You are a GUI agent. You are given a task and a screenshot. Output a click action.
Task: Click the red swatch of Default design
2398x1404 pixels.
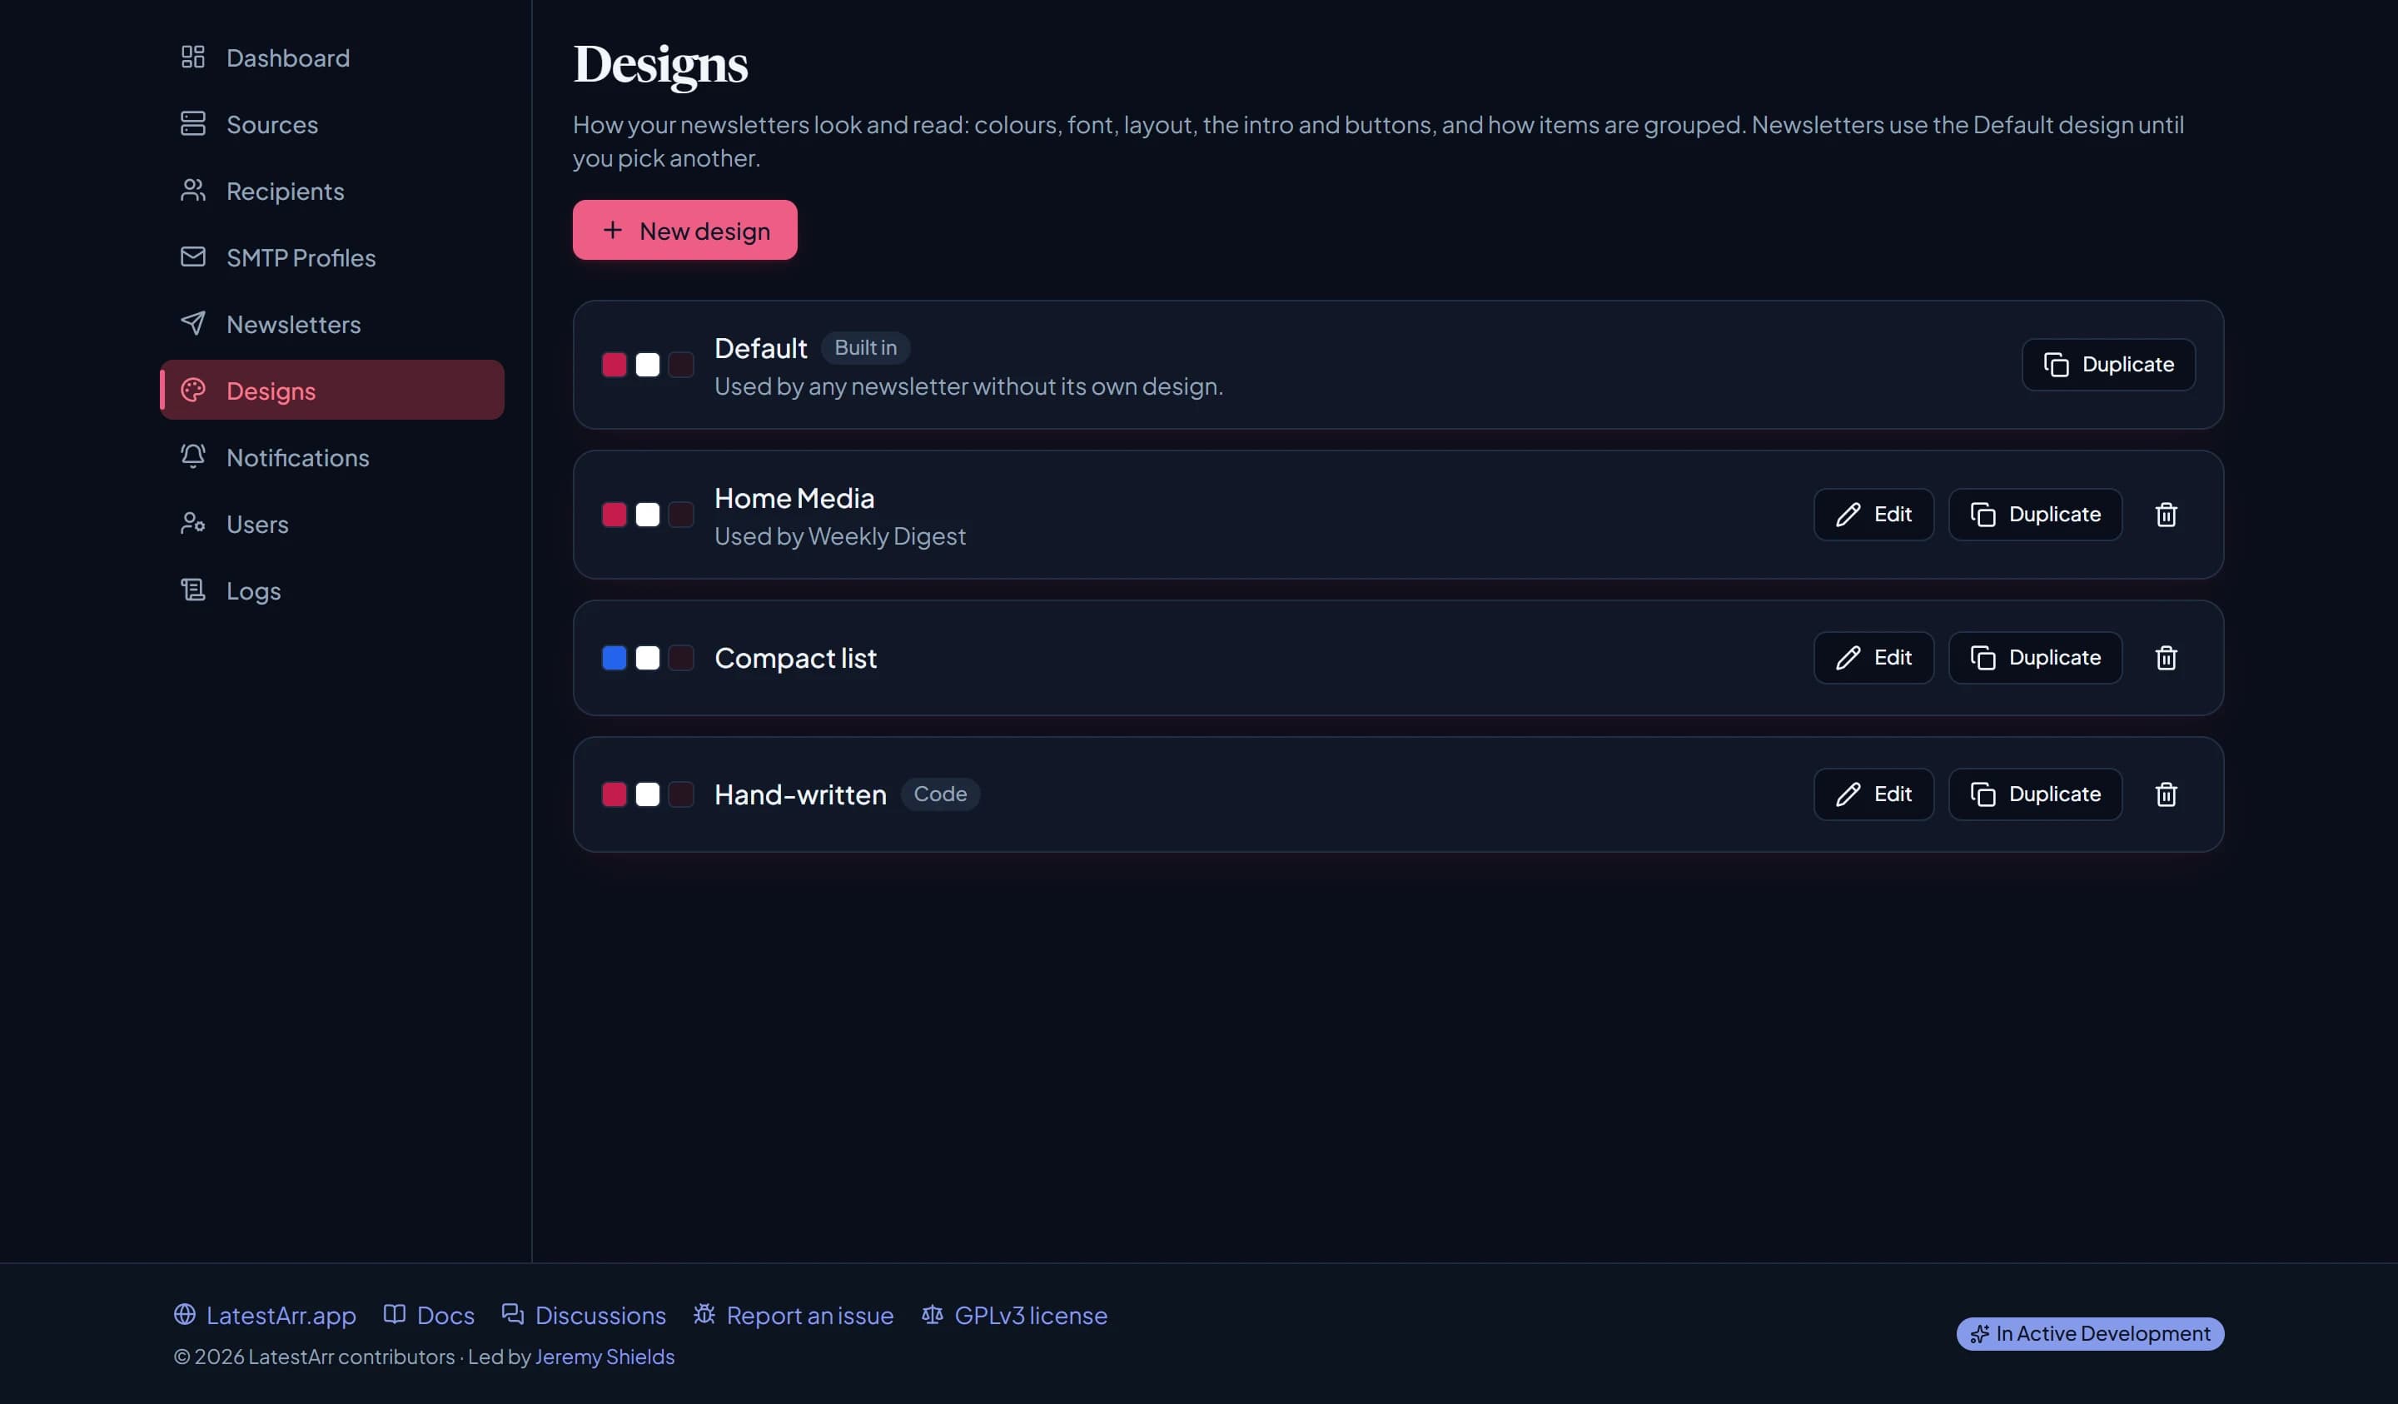tap(614, 365)
